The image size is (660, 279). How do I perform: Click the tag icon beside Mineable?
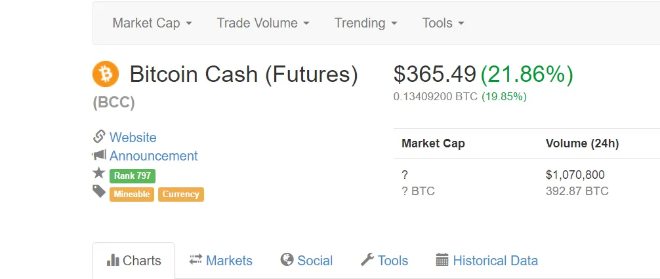point(99,191)
